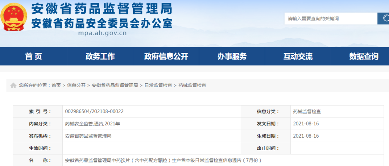Click the mpa.ah.gov.cn site address text
Screen dimensions: 389x166
102,33
